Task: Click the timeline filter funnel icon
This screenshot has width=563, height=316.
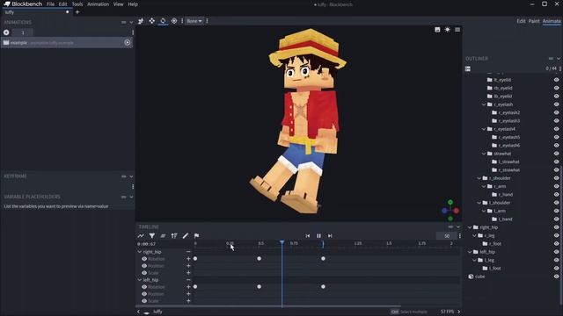Action: 152,236
